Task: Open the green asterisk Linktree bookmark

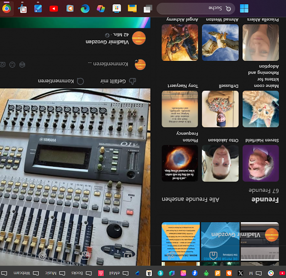Action: tap(206, 273)
